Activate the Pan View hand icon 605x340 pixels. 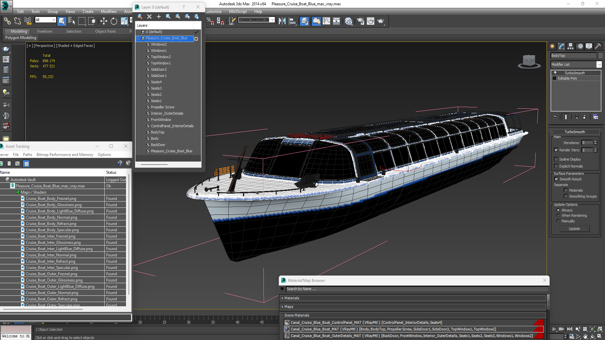pyautogui.click(x=585, y=337)
